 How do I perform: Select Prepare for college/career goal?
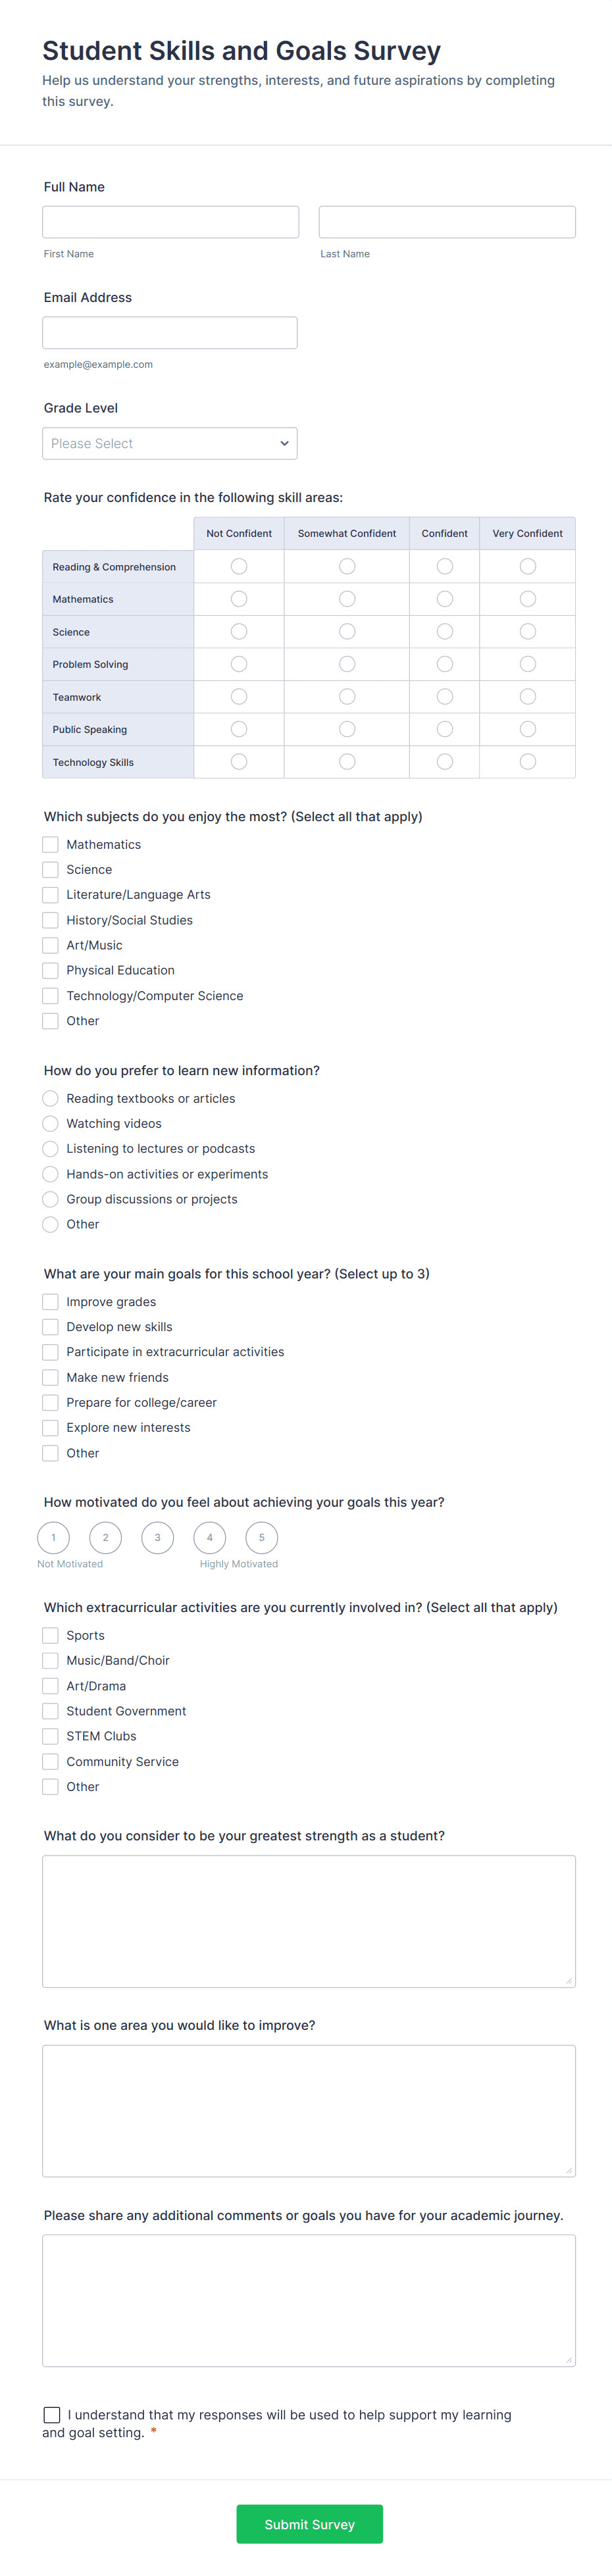click(x=50, y=1402)
